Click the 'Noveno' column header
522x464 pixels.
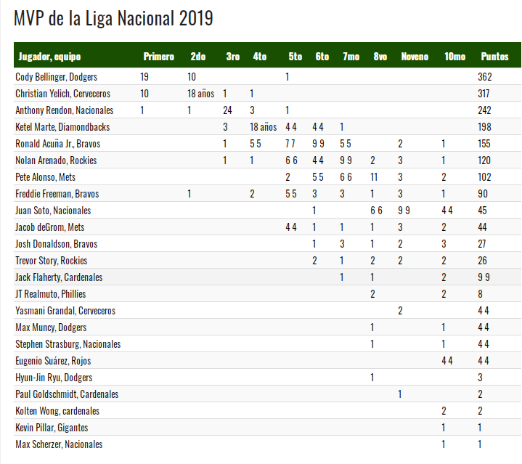pyautogui.click(x=415, y=57)
